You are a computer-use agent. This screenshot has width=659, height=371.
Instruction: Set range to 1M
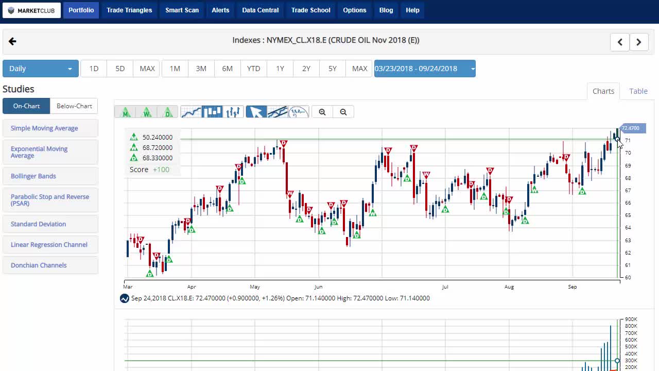click(175, 69)
